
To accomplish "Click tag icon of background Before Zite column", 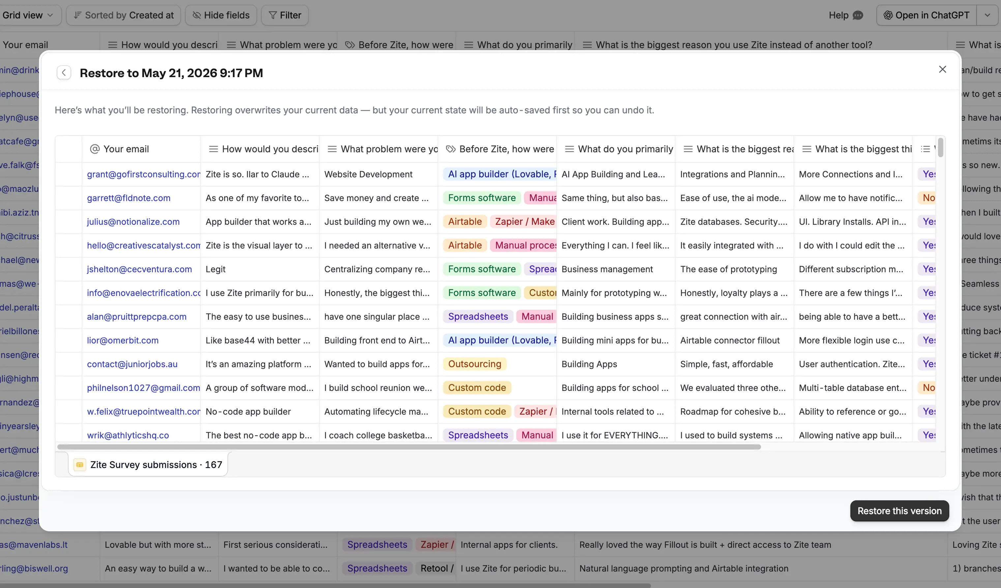I will pos(350,44).
